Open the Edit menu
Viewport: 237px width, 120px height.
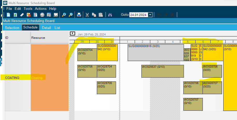coord(18,9)
